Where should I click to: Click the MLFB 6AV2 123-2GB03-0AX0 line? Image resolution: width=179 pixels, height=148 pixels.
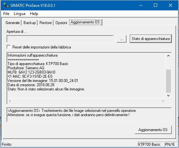point(31,72)
